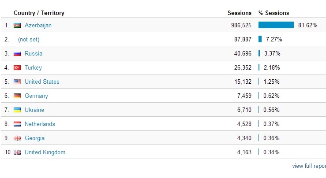Click the Germany flag icon
This screenshot has width=326, height=178.
coord(17,96)
